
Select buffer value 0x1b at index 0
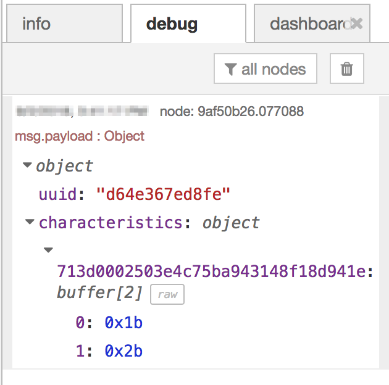click(x=123, y=323)
